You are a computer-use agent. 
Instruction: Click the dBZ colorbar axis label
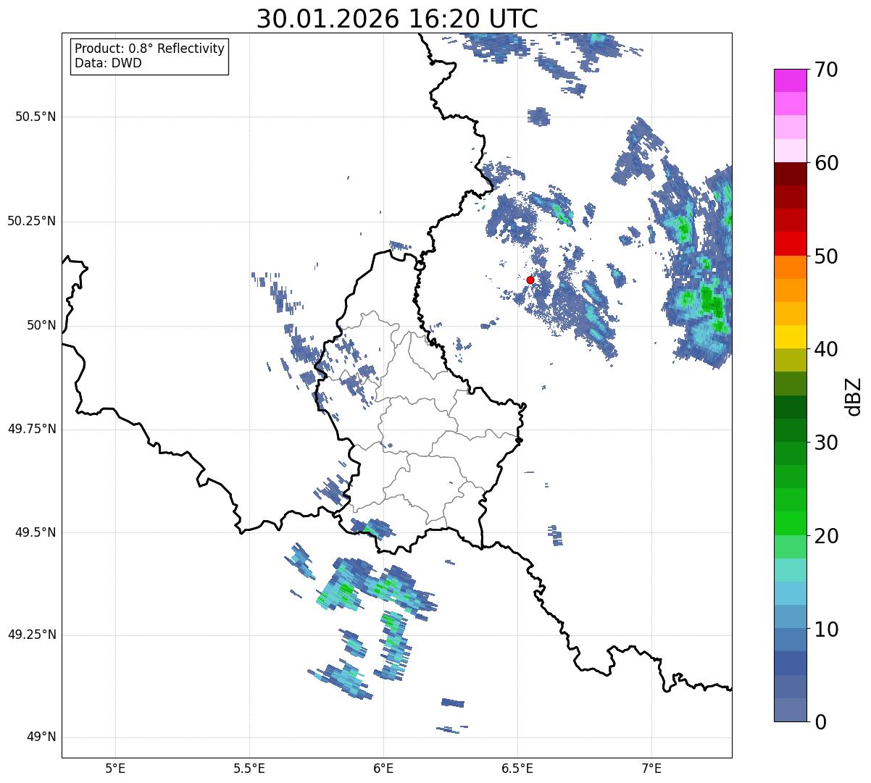(854, 395)
